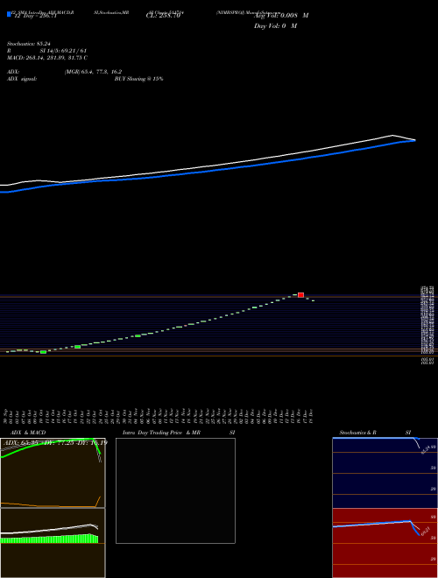Viewport: 438px width, 578px height.
Task: Select the '12 Day = 236.71' text
Action: tap(35, 16)
